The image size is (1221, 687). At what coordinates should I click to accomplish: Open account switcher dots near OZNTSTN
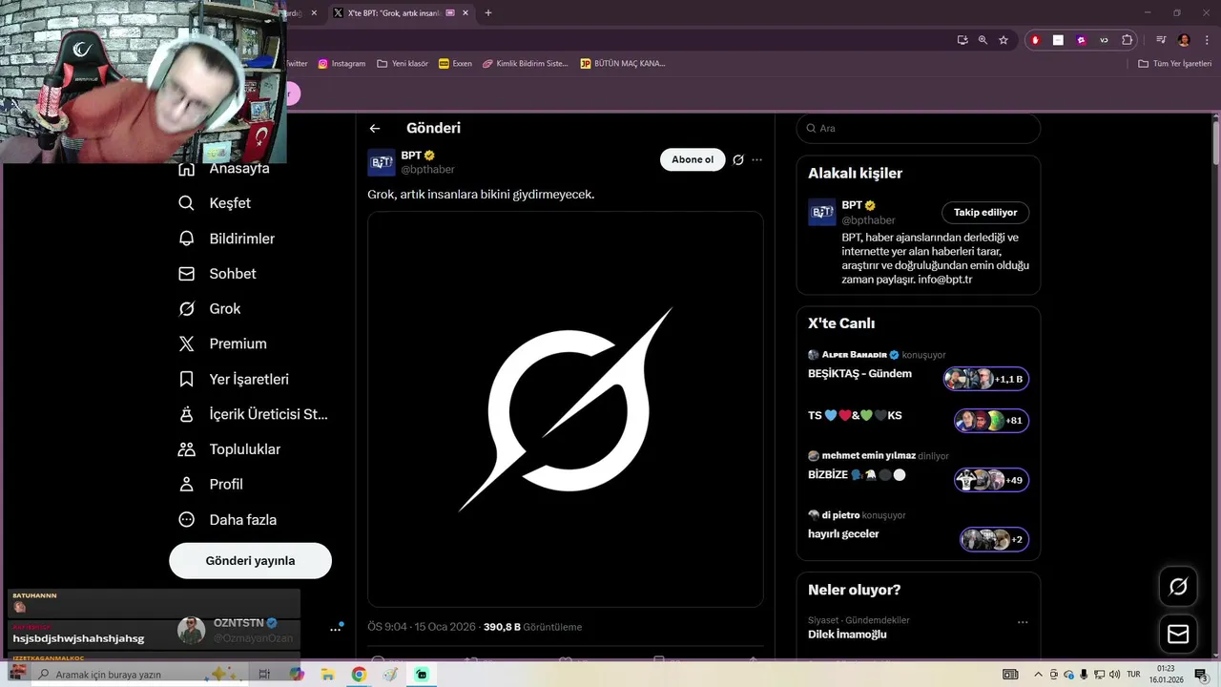336,629
